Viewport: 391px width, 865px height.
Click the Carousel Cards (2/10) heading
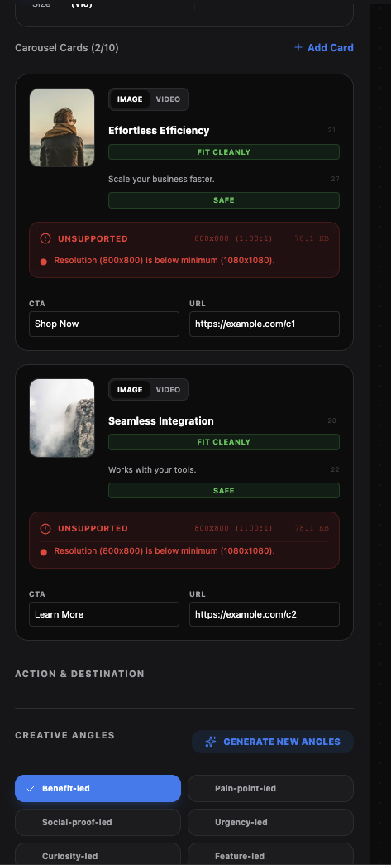coord(67,48)
